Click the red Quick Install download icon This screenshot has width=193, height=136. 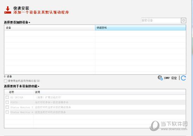8,10
